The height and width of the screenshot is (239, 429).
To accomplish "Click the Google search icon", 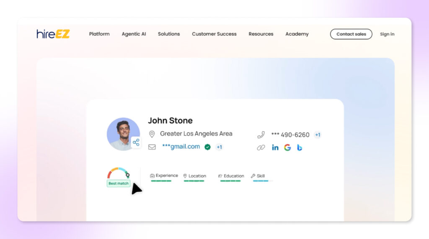I will (x=287, y=147).
